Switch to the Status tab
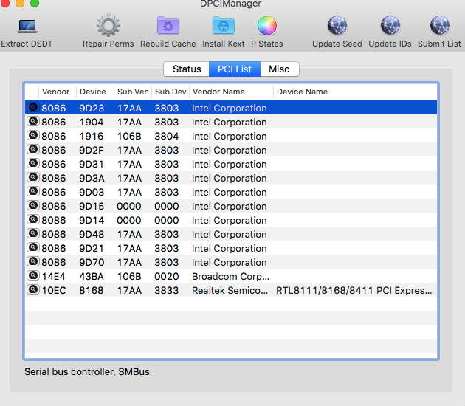This screenshot has height=406, width=465. coord(187,69)
